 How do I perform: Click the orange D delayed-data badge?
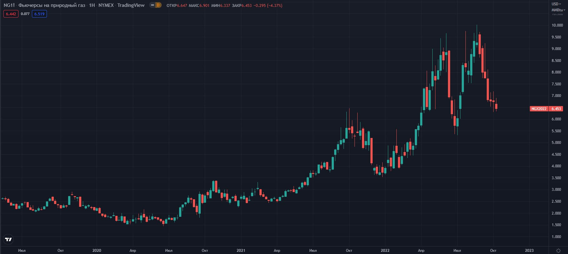(158, 5)
